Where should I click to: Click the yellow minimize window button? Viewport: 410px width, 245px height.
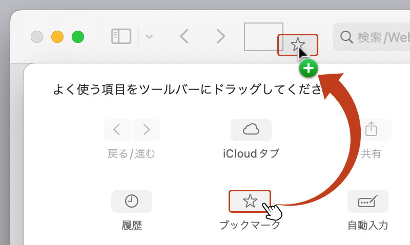57,36
